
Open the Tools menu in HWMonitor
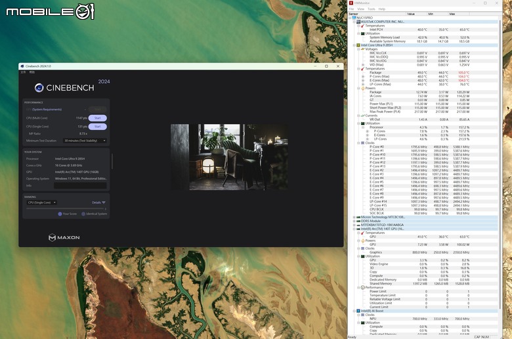tap(372, 9)
